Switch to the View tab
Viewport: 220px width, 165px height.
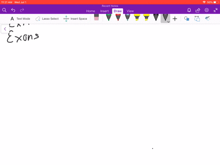[x=130, y=11]
